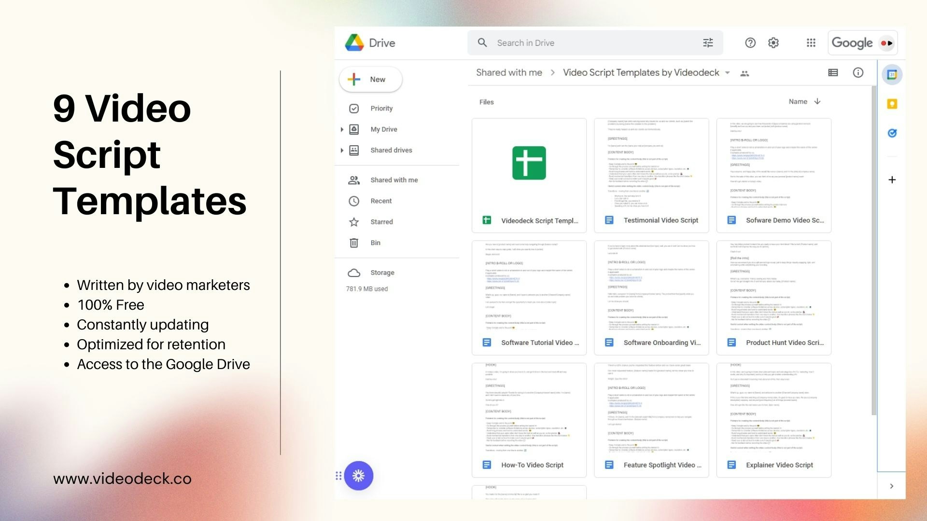Go to Shared with me

(393, 180)
